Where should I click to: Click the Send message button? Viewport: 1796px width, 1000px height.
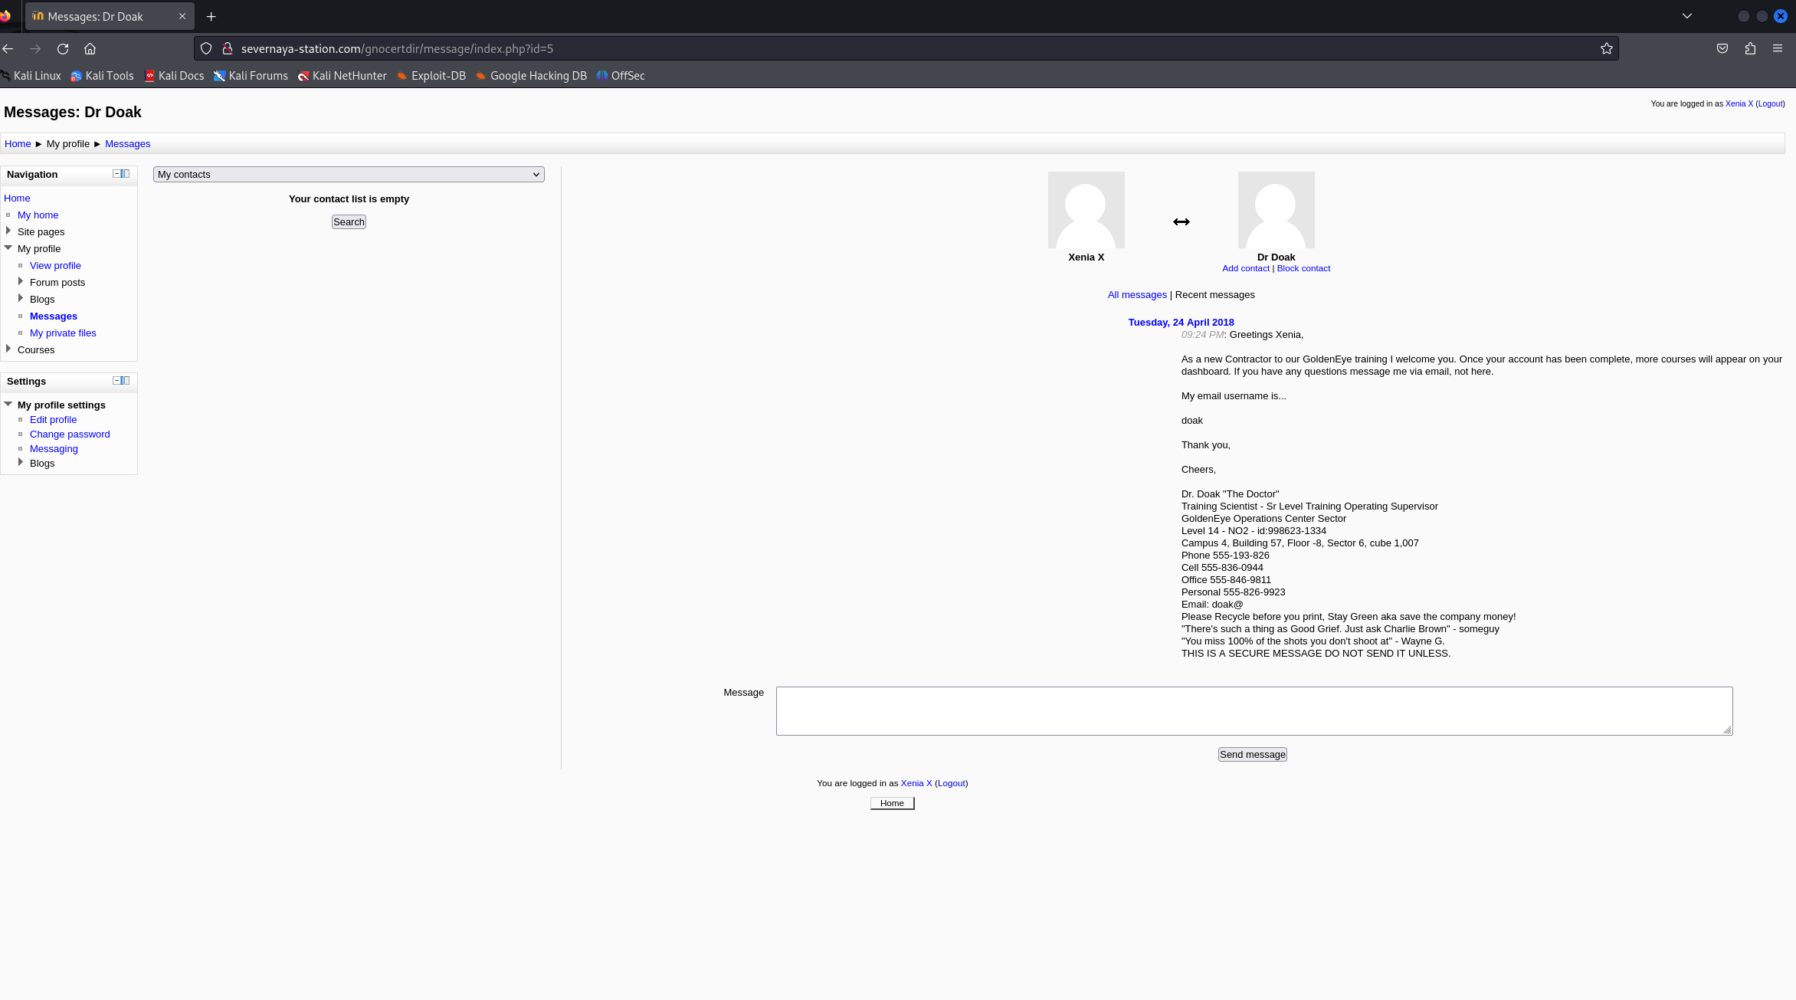[1252, 755]
